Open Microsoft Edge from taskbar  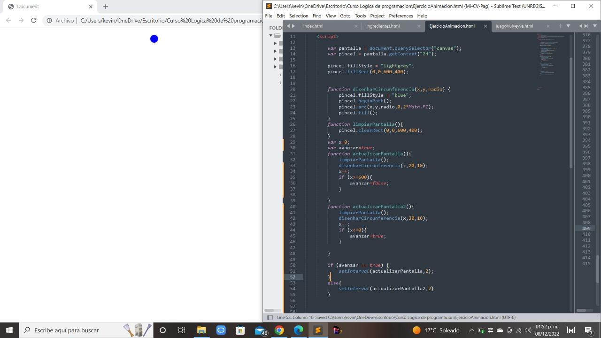(x=299, y=330)
